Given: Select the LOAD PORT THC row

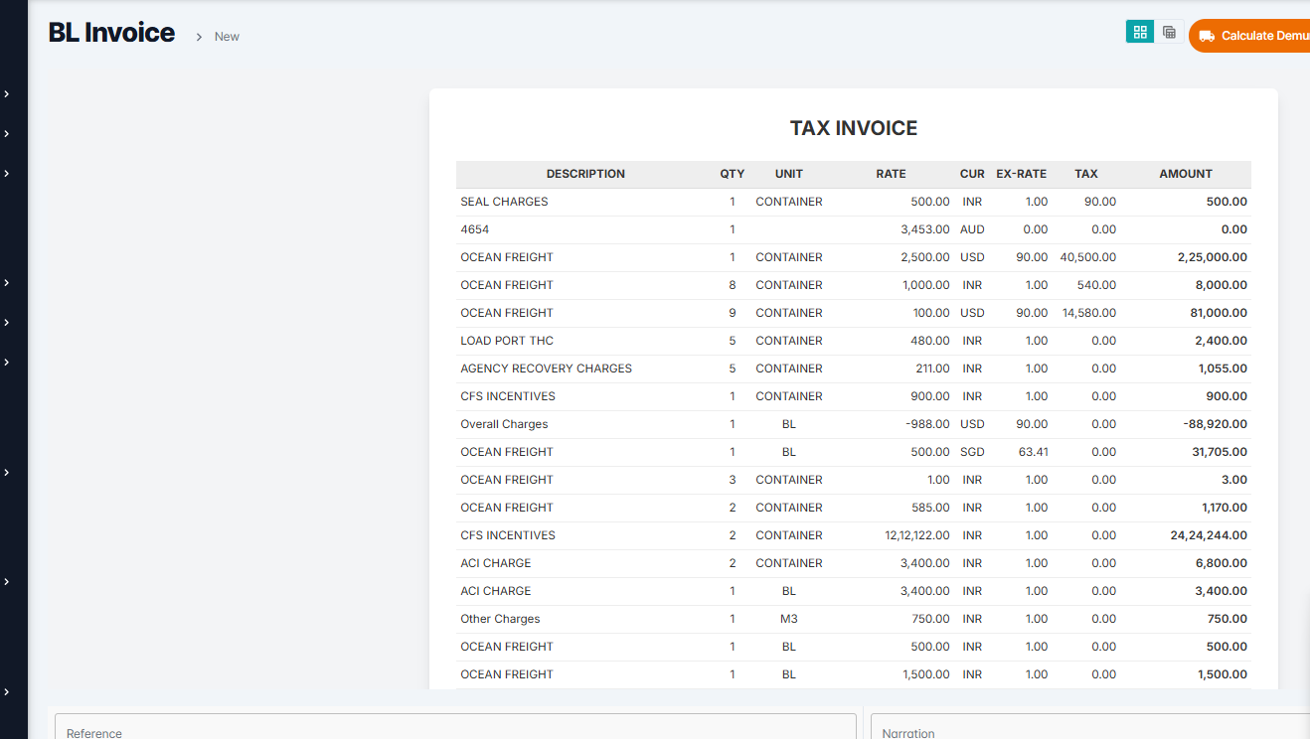Looking at the screenshot, I should point(507,341).
